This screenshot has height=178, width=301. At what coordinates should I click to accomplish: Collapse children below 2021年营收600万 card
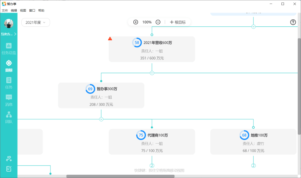pos(152,73)
